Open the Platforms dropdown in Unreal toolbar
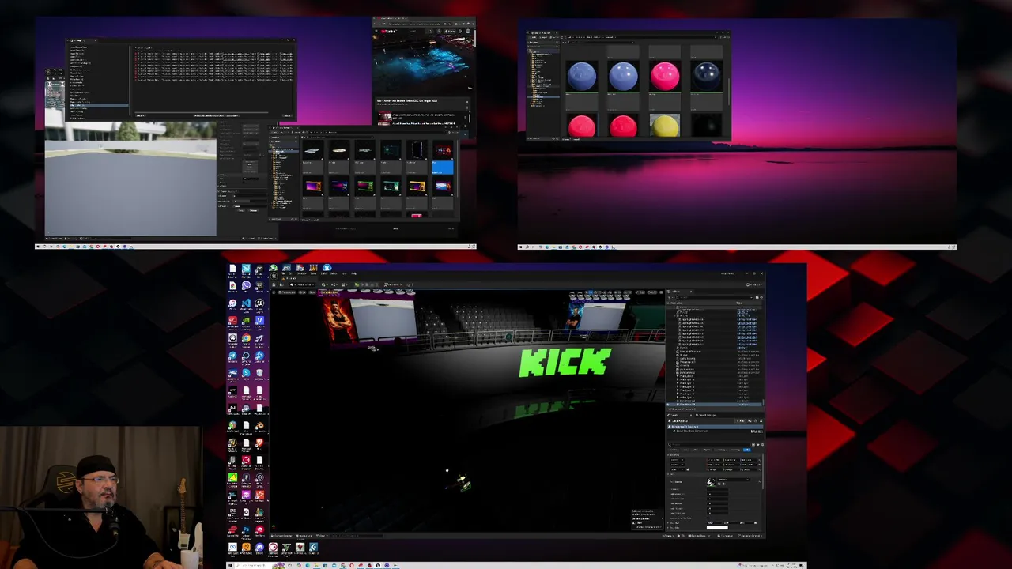1012x569 pixels. 393,284
